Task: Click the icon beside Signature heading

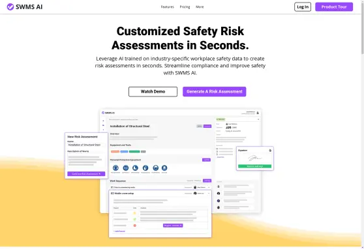Action: tap(270, 151)
